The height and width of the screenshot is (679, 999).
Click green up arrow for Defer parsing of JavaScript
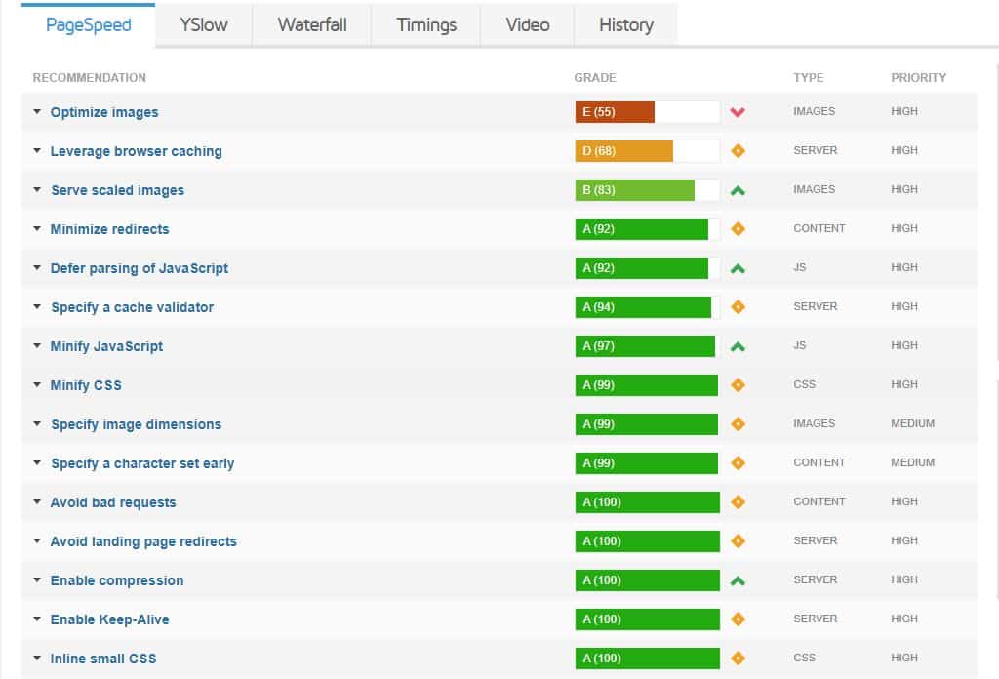[738, 268]
